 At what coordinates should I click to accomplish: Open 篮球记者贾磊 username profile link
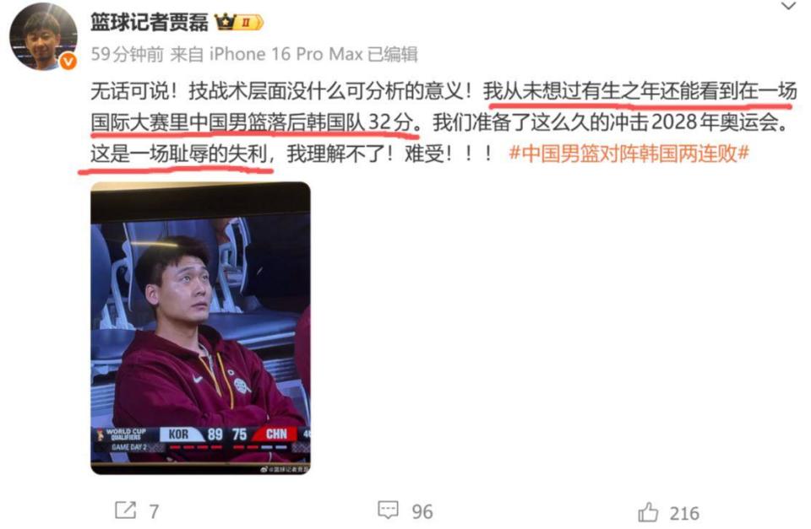(x=149, y=22)
